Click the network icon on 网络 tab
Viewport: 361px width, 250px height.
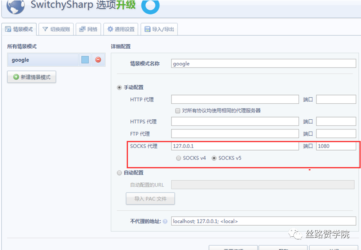pos(82,29)
